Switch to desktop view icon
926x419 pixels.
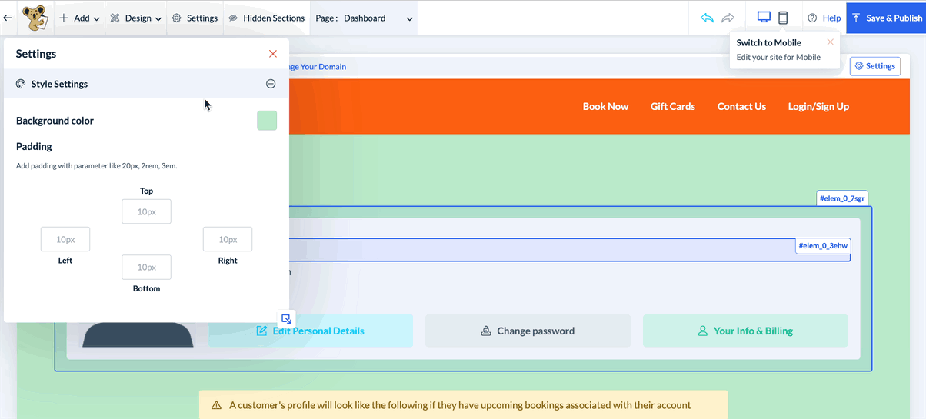coord(764,18)
